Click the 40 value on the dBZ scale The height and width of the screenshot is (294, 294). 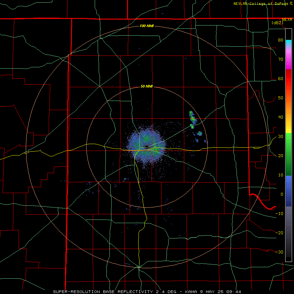pos(281,117)
